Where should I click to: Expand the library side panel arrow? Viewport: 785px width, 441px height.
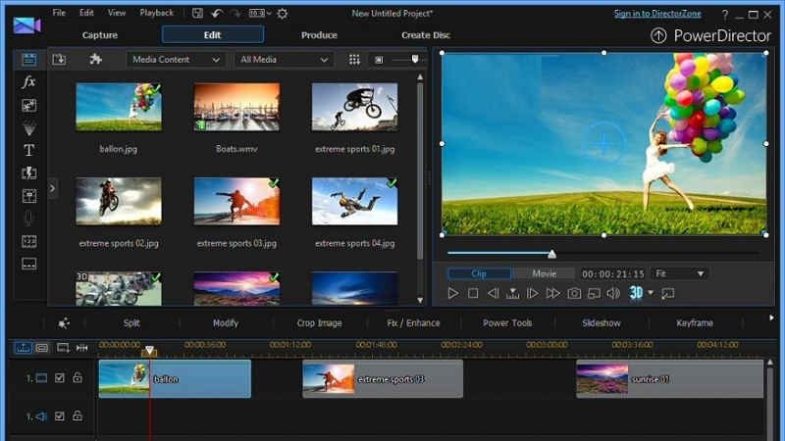[x=52, y=188]
